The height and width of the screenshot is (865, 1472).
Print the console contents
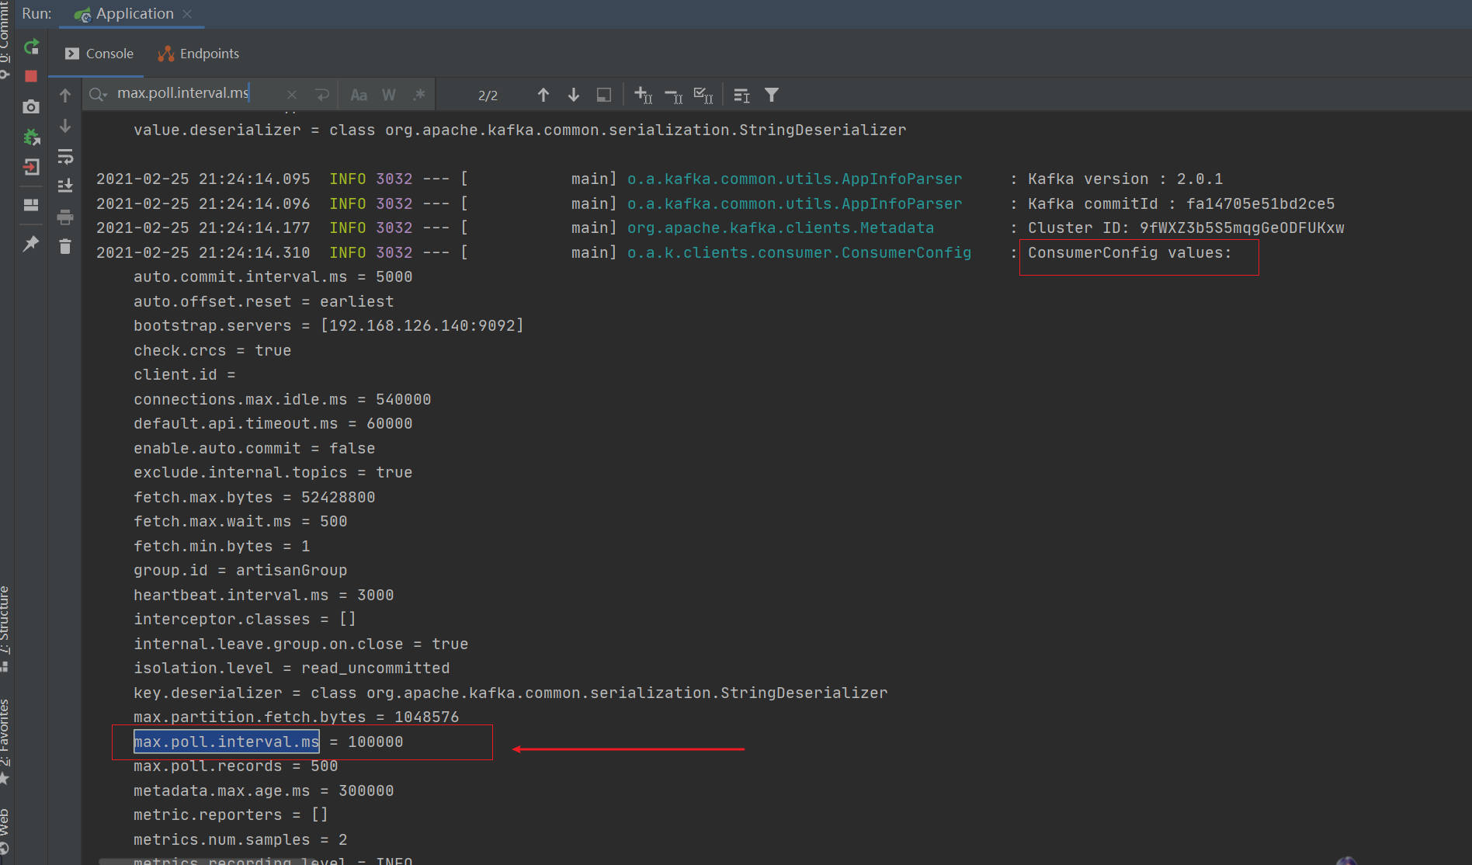point(65,217)
